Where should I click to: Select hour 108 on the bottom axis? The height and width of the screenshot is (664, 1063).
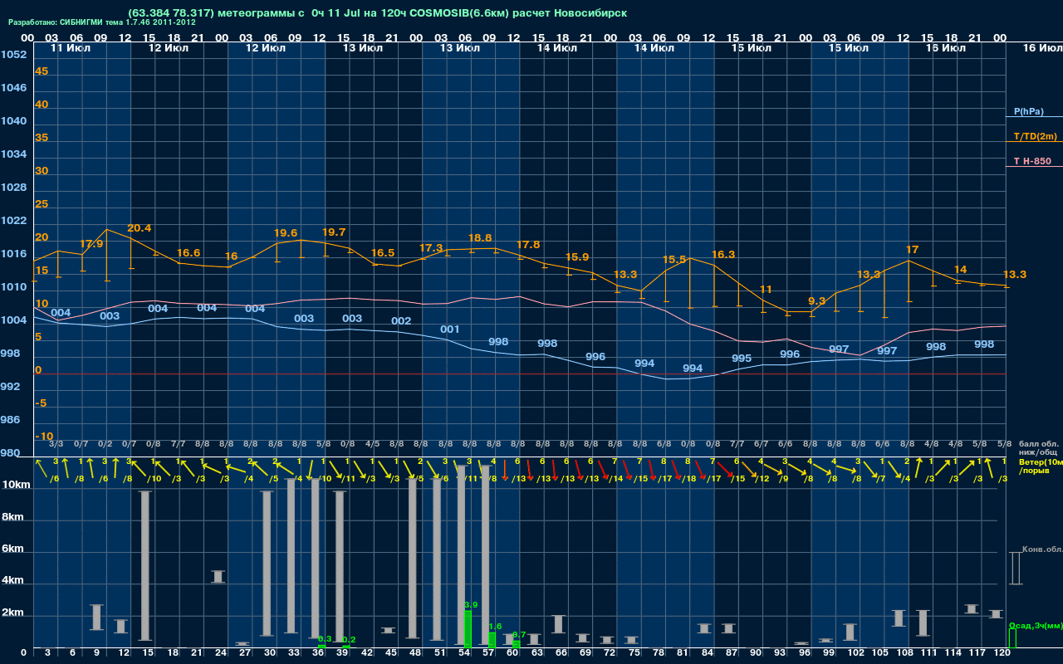point(904,653)
